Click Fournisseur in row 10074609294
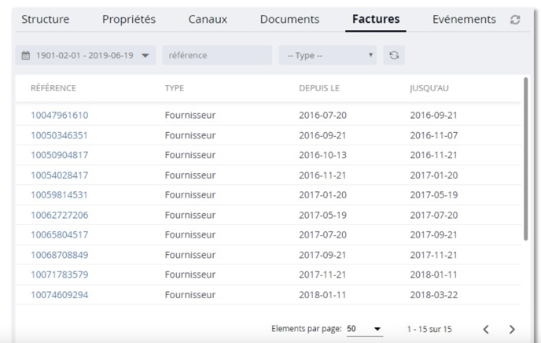The width and height of the screenshot is (541, 343). click(190, 295)
